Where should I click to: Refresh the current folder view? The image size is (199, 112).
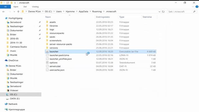[163, 12]
